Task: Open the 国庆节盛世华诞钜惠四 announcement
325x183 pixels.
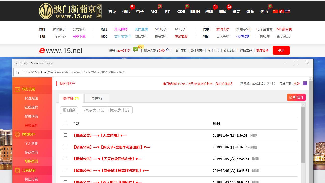Action: tap(111, 147)
